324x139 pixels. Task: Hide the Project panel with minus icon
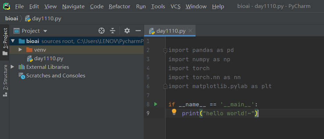138,31
